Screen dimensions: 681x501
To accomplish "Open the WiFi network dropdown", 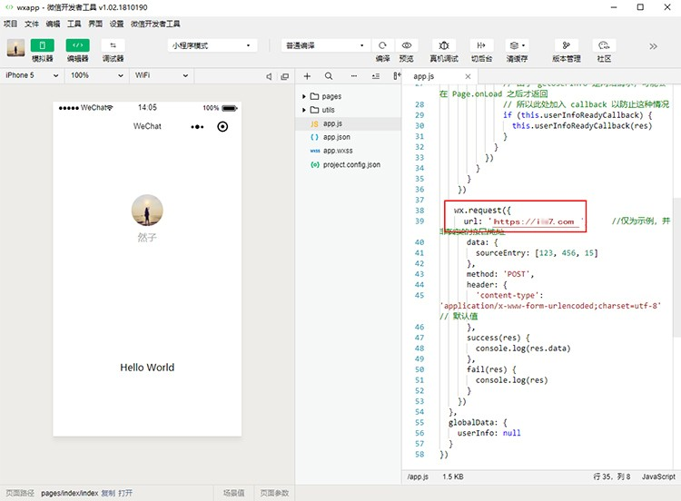I will (161, 75).
